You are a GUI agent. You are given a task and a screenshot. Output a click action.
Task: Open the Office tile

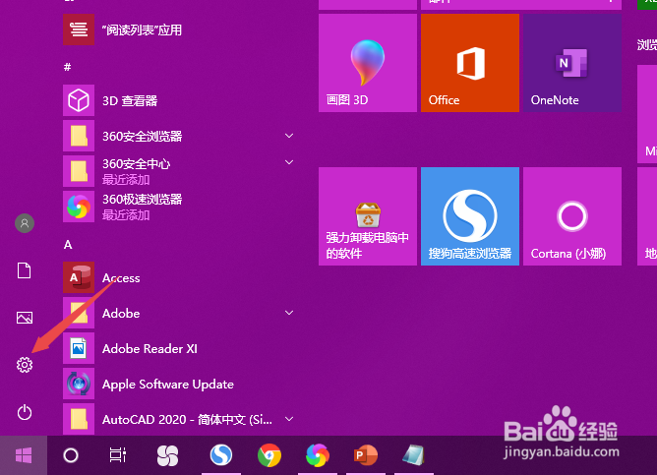pyautogui.click(x=470, y=63)
